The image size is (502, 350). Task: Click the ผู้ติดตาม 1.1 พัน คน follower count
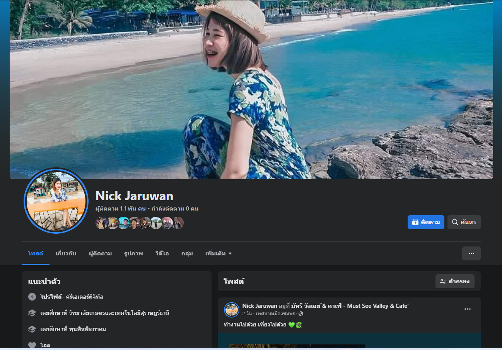121,209
